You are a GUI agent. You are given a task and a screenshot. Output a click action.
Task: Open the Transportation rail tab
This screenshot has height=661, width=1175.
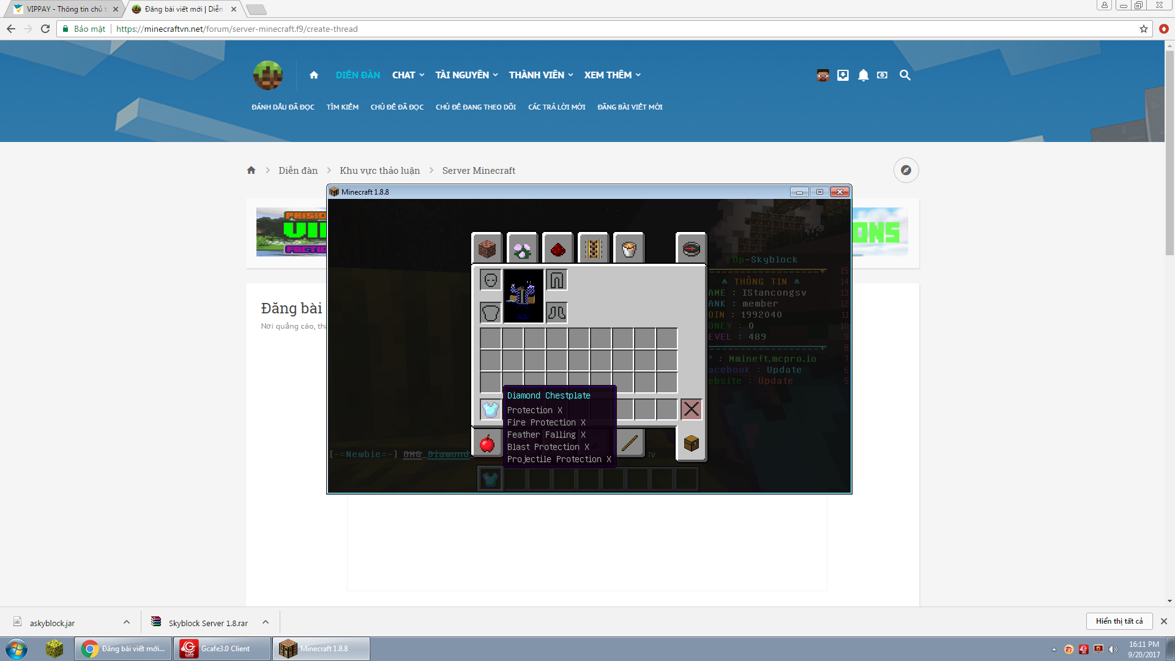(593, 249)
